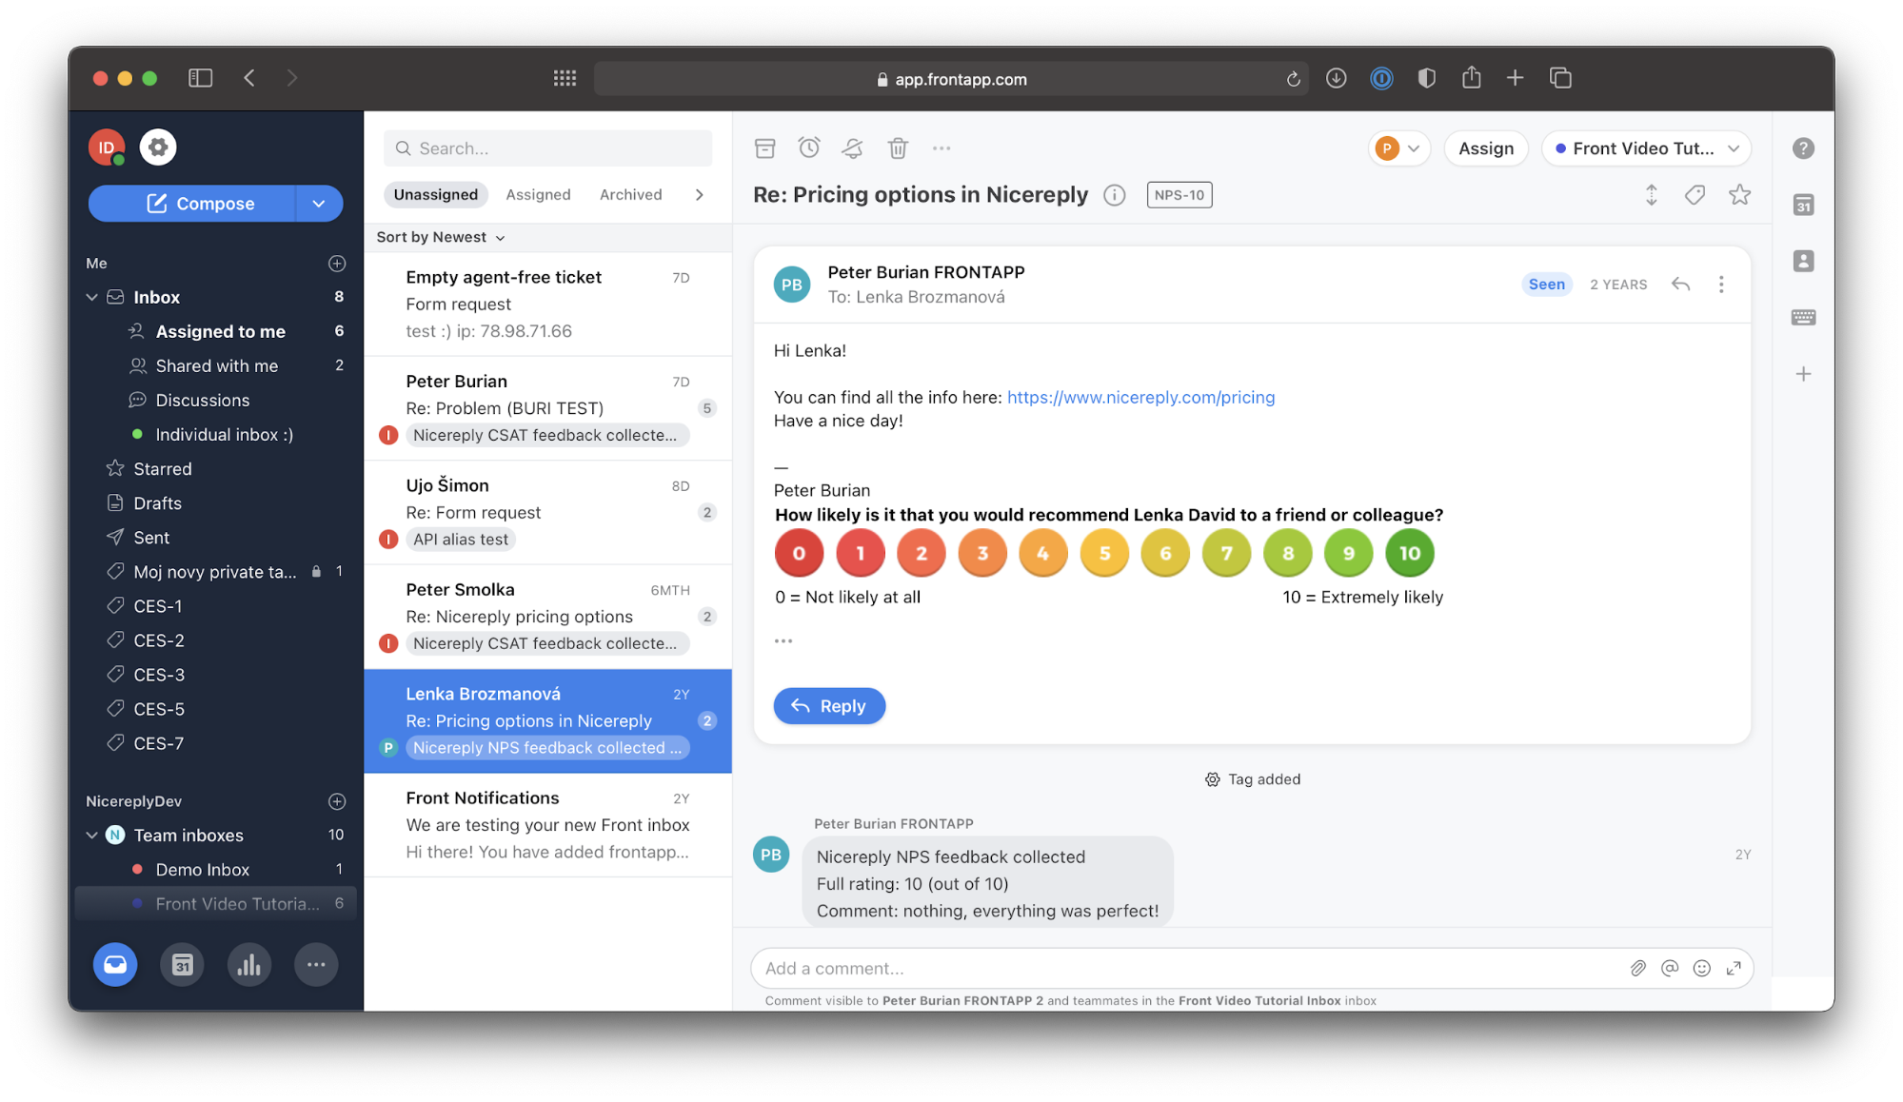Expand hidden quoted text ellipsis in message

pos(783,640)
